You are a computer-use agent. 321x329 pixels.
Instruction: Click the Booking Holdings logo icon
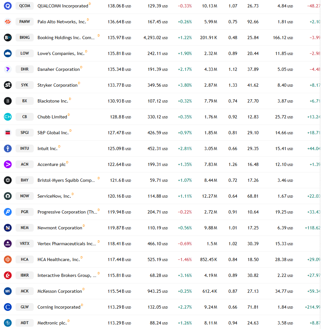[x=8, y=38]
